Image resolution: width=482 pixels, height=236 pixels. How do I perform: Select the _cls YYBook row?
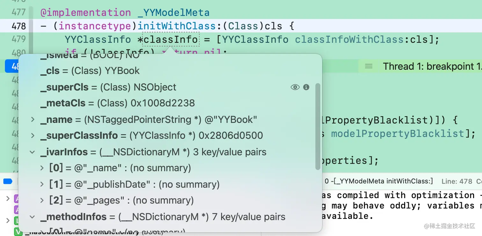[90, 71]
